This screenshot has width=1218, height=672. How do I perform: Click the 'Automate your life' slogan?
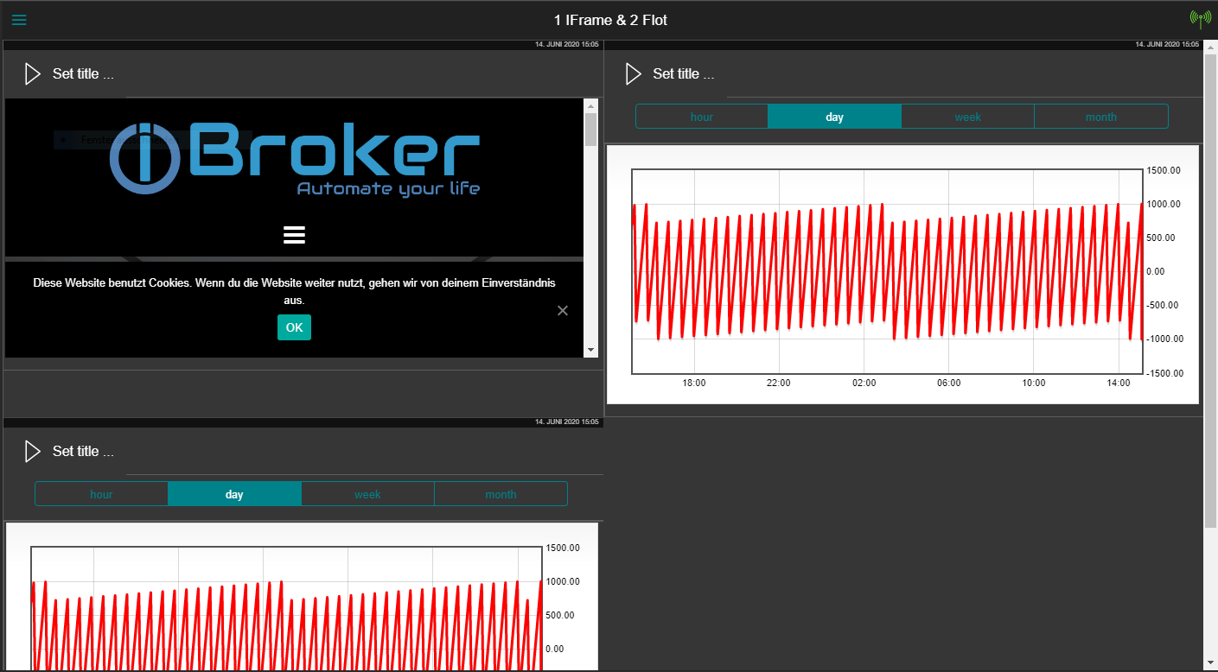point(388,188)
